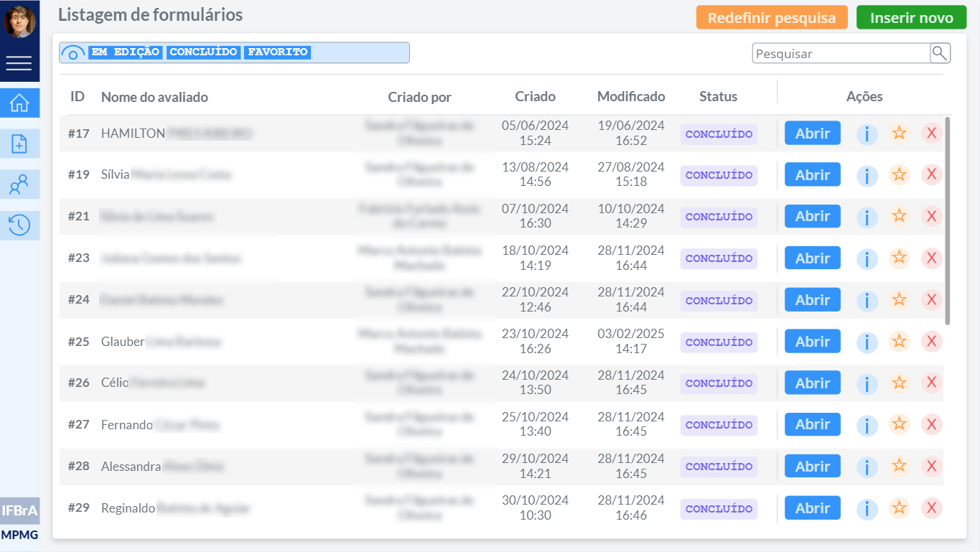Open form #21 with Abrir button
Screen dimensions: 980x552
click(813, 216)
